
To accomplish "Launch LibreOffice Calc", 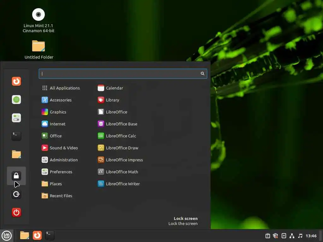I will pos(117,136).
